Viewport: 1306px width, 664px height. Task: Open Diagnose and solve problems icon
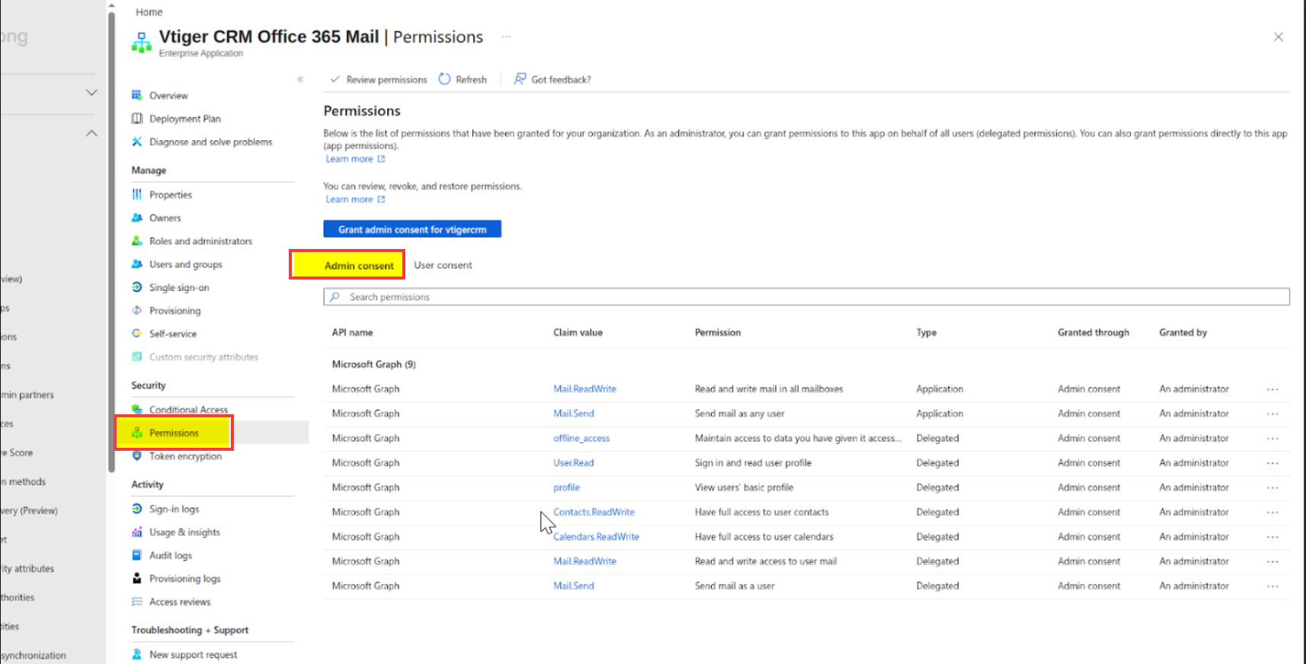point(137,142)
